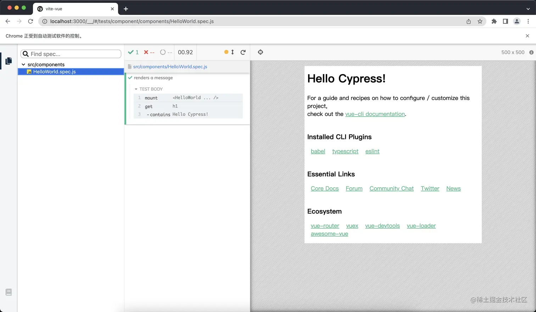Screen dimensions: 536x312
Task: Click the 00.92 test duration
Action: click(185, 52)
